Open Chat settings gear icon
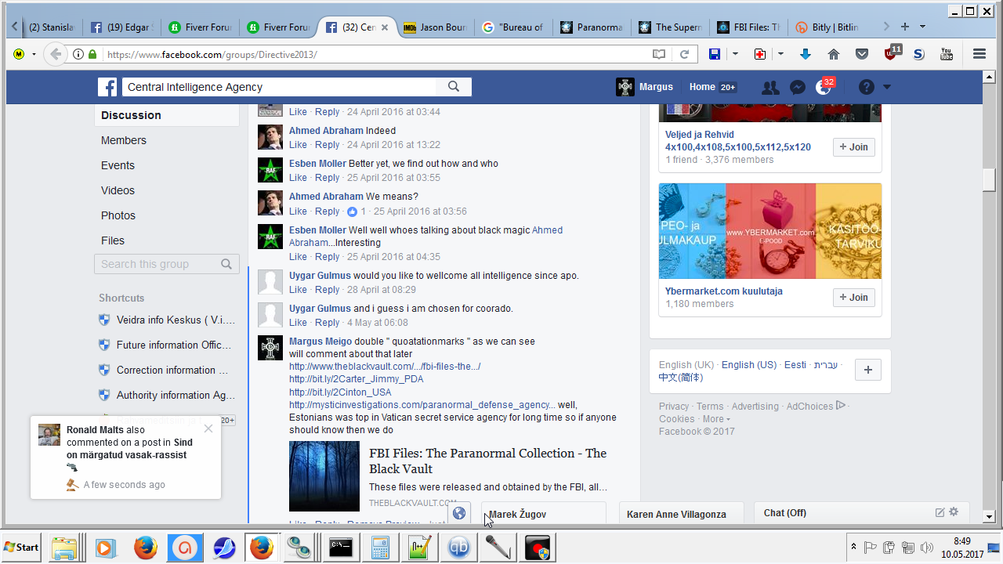The width and height of the screenshot is (1003, 564). pyautogui.click(x=954, y=512)
